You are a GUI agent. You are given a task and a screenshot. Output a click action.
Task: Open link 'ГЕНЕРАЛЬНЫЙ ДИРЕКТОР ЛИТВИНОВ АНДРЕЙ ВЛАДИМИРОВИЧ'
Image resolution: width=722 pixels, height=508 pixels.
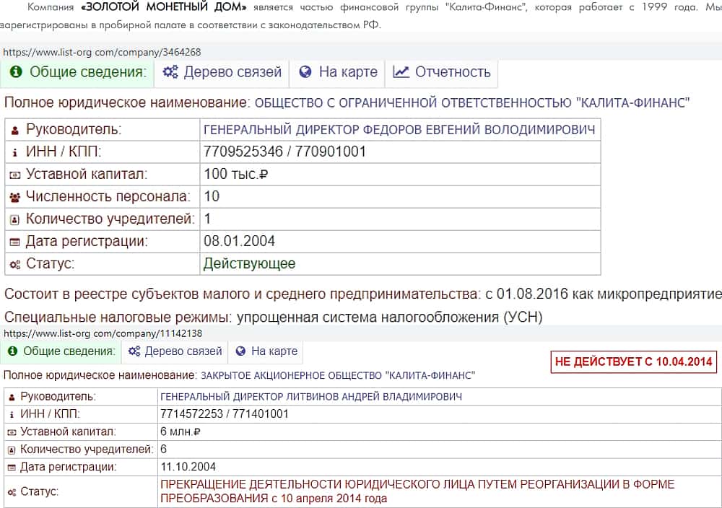310,397
